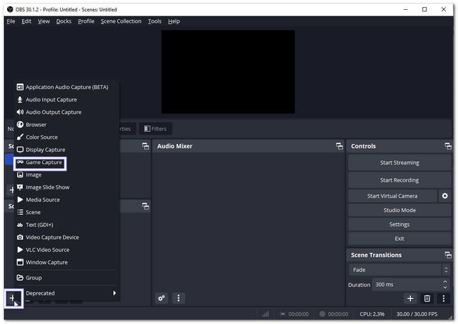Undock the Audio Mixer panel
458x324 pixels.
[x=339, y=146]
